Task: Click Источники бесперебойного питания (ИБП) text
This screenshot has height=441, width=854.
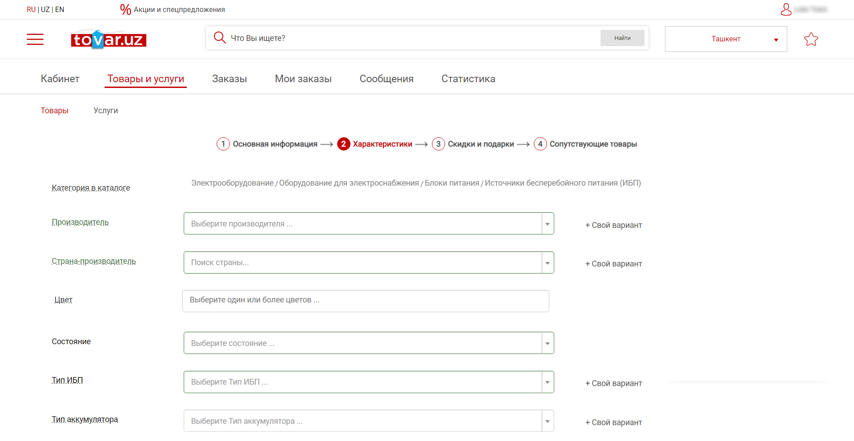Action: (563, 183)
